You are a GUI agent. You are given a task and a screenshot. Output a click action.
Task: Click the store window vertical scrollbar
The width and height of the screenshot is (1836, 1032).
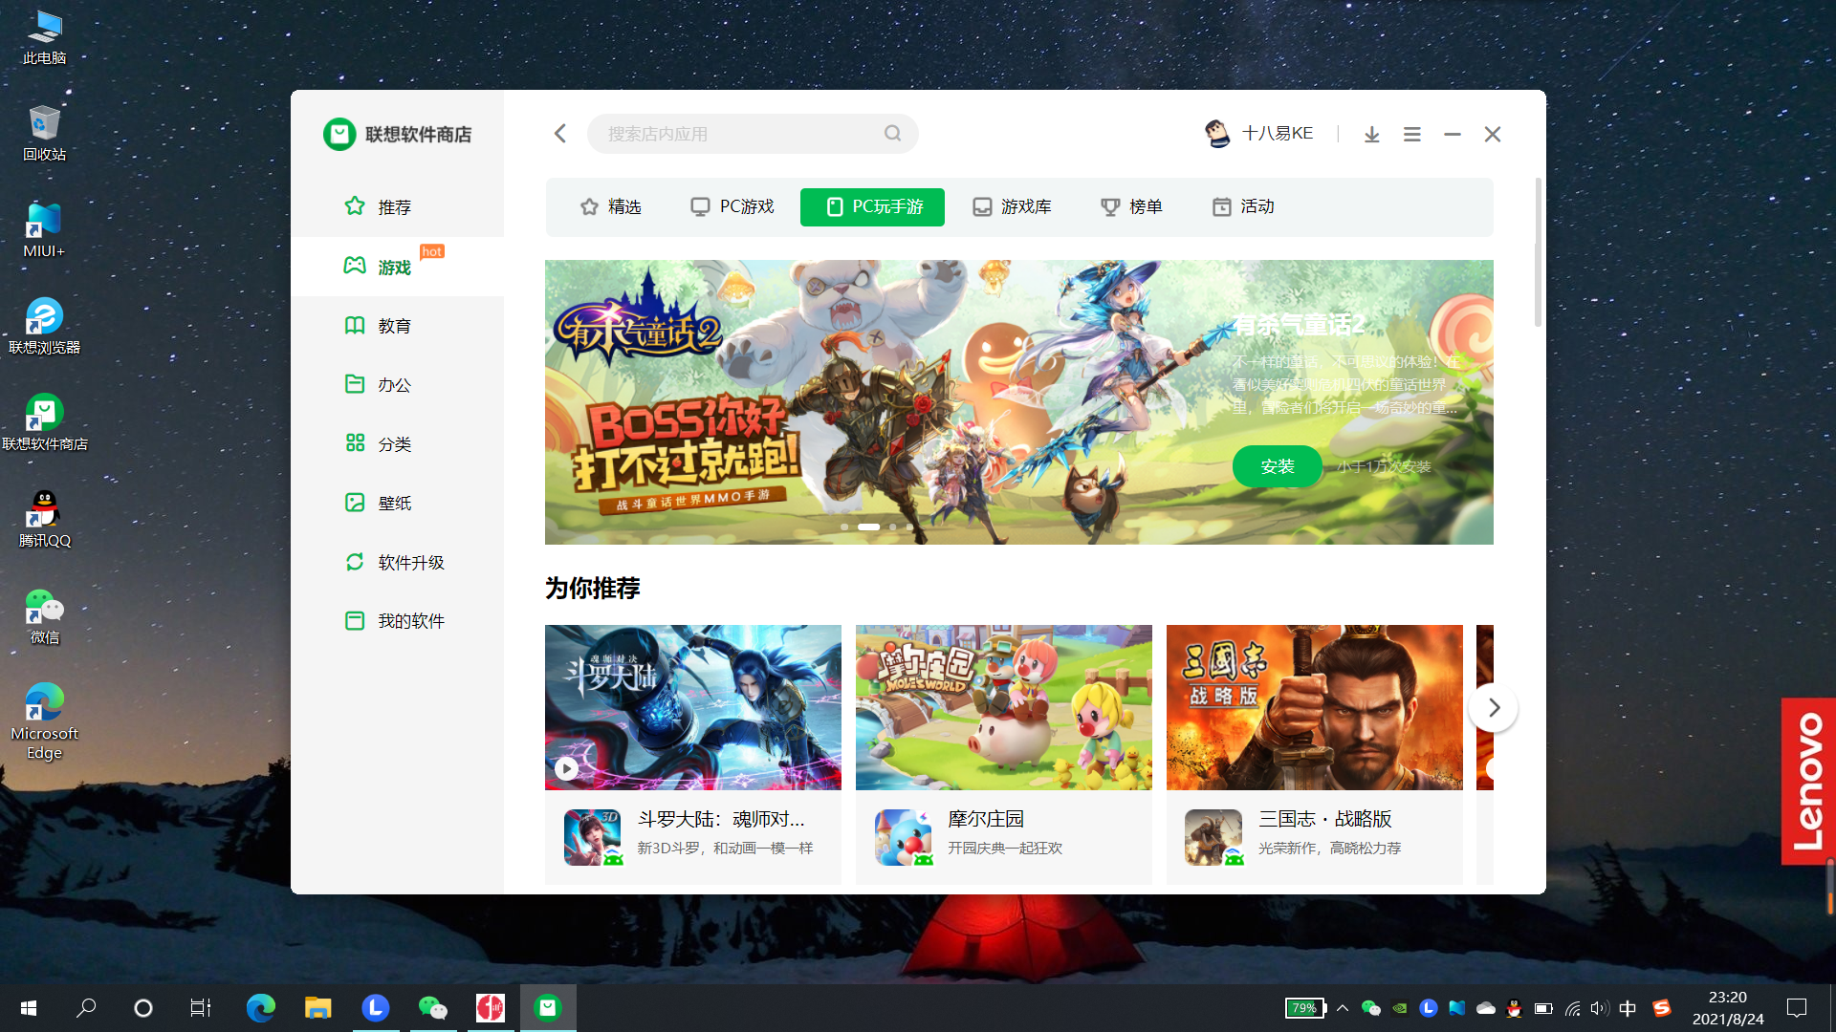click(1538, 252)
